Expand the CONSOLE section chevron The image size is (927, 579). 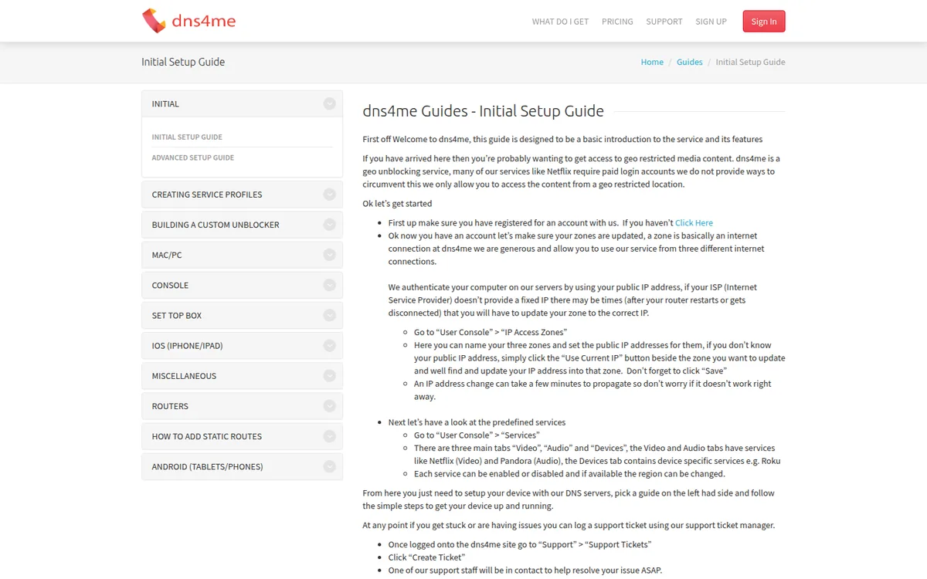330,285
